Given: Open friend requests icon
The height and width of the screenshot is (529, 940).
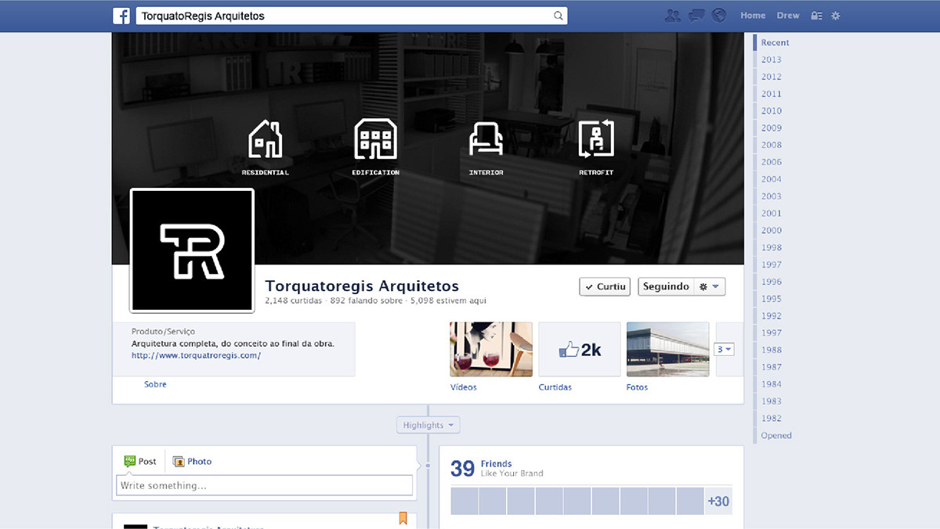Looking at the screenshot, I should [x=672, y=16].
